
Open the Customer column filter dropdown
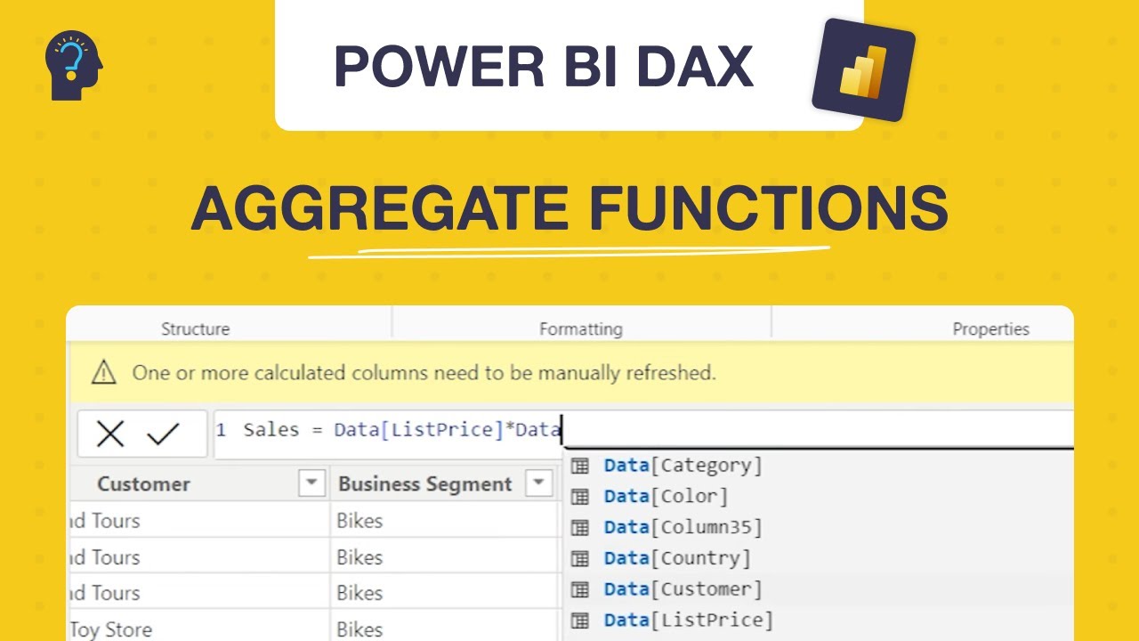click(x=311, y=483)
